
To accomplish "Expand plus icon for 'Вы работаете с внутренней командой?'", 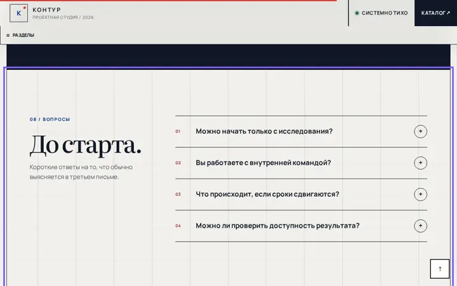I will (x=420, y=163).
